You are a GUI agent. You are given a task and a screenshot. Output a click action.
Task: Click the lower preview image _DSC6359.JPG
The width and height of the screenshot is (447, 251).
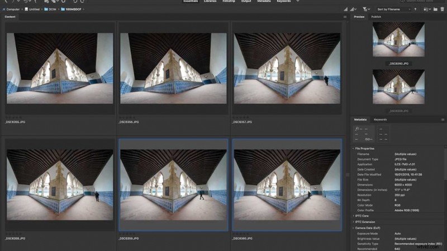(x=398, y=87)
